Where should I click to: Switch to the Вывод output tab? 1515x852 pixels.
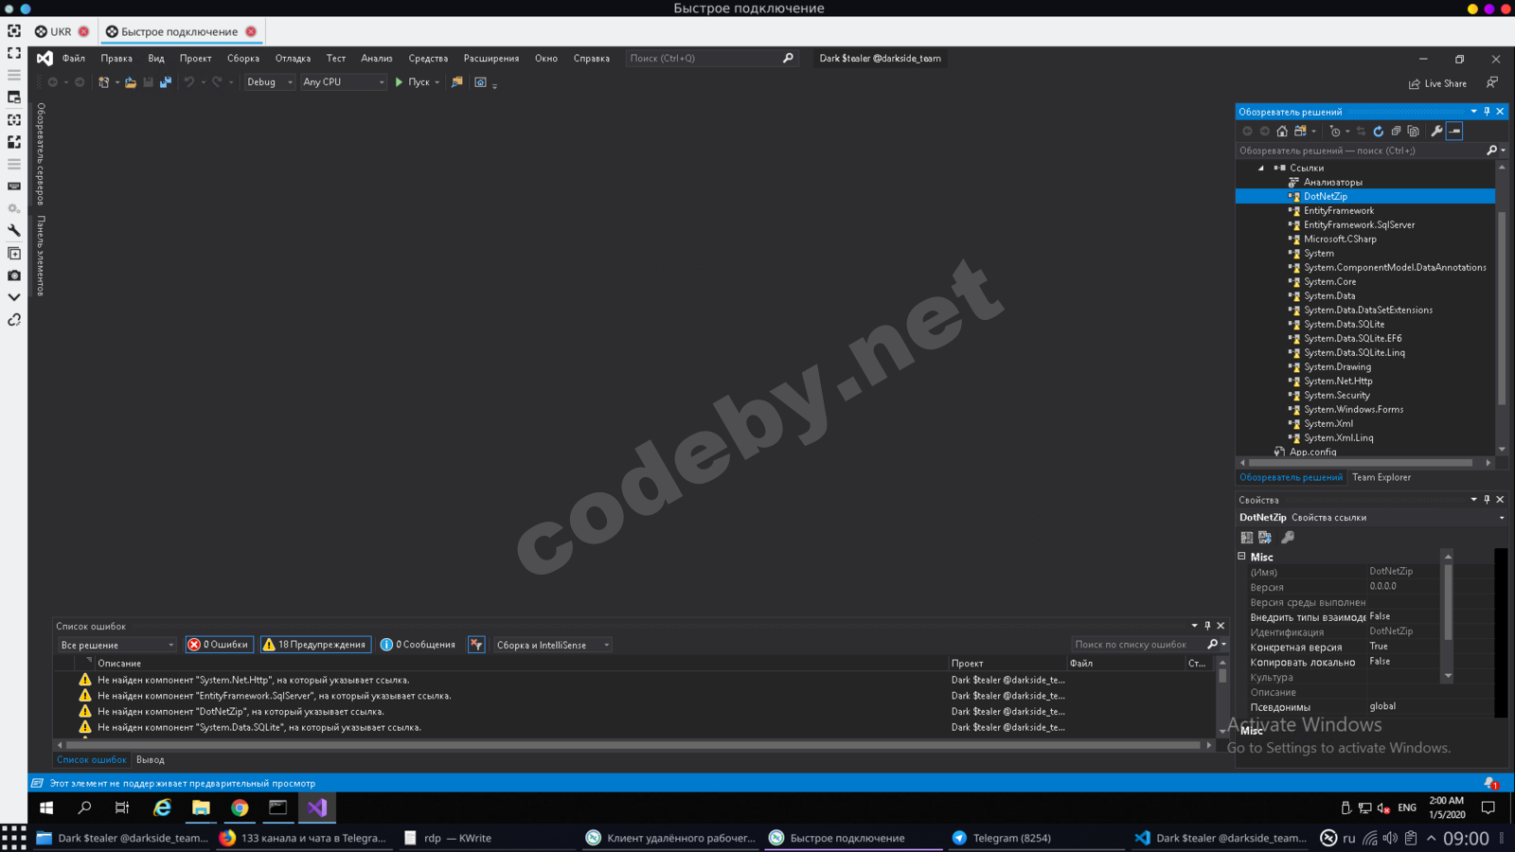[x=150, y=759]
